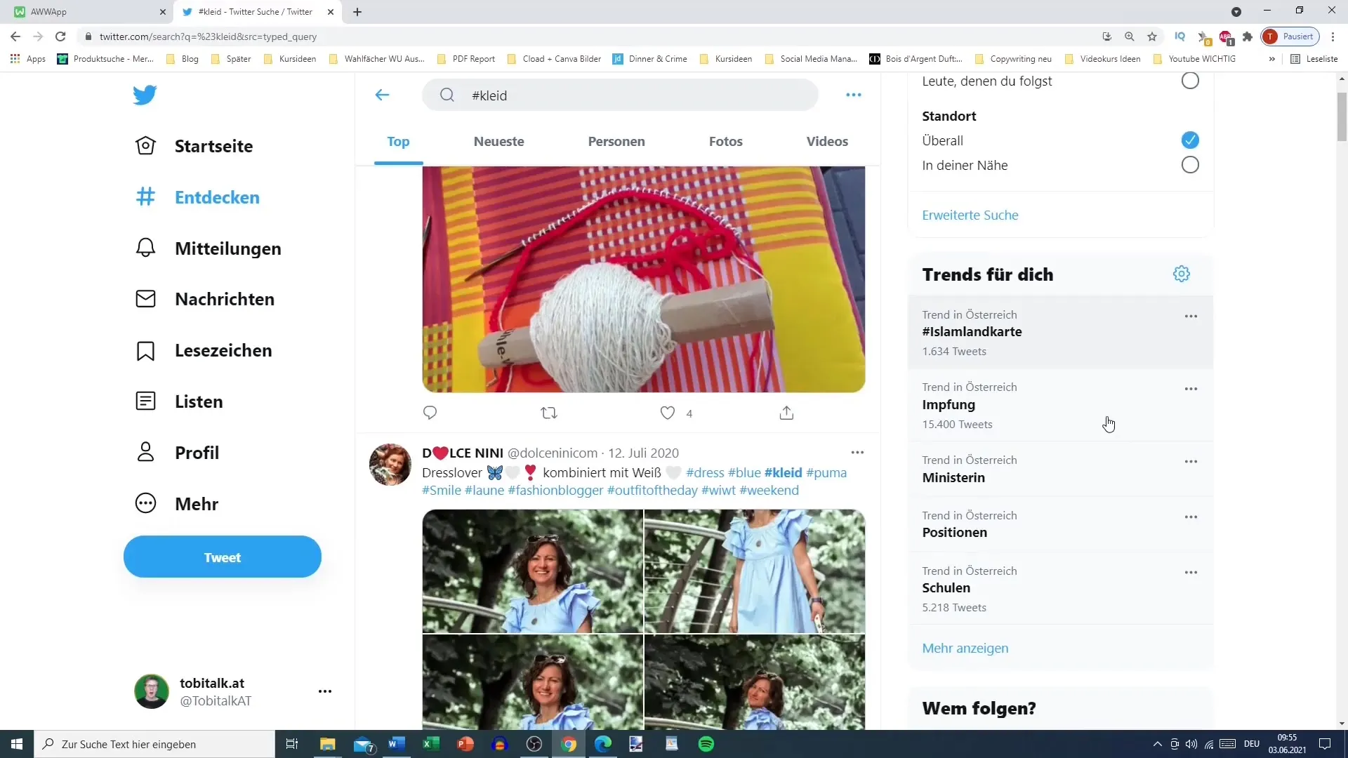Select the 'In deiner Nähe' radio
This screenshot has width=1348, height=758.
pos(1190,165)
